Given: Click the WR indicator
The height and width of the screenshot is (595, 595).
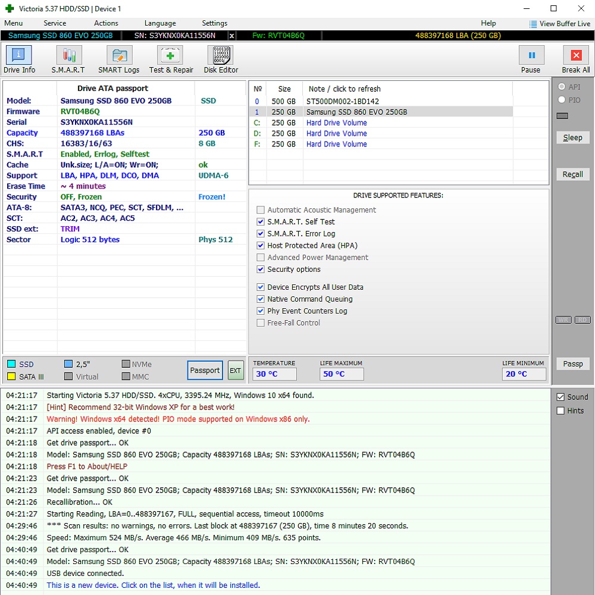Looking at the screenshot, I should click(x=563, y=320).
